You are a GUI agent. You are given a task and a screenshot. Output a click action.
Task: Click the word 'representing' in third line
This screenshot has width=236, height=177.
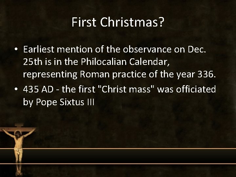50,74
